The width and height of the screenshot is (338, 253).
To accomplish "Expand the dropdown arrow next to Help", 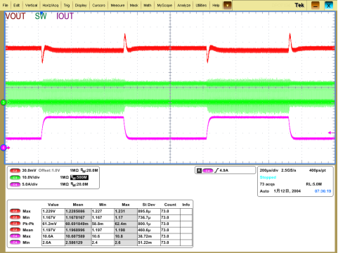I will [x=227, y=6].
